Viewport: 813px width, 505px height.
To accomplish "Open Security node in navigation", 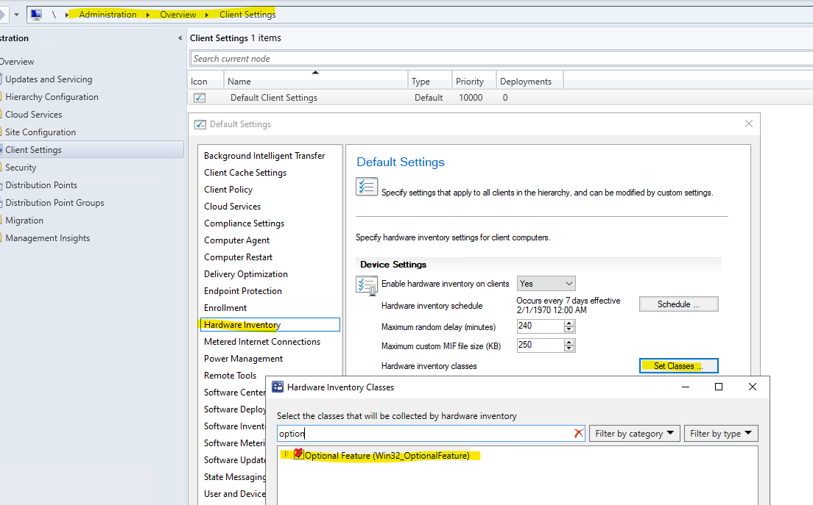I will point(21,168).
